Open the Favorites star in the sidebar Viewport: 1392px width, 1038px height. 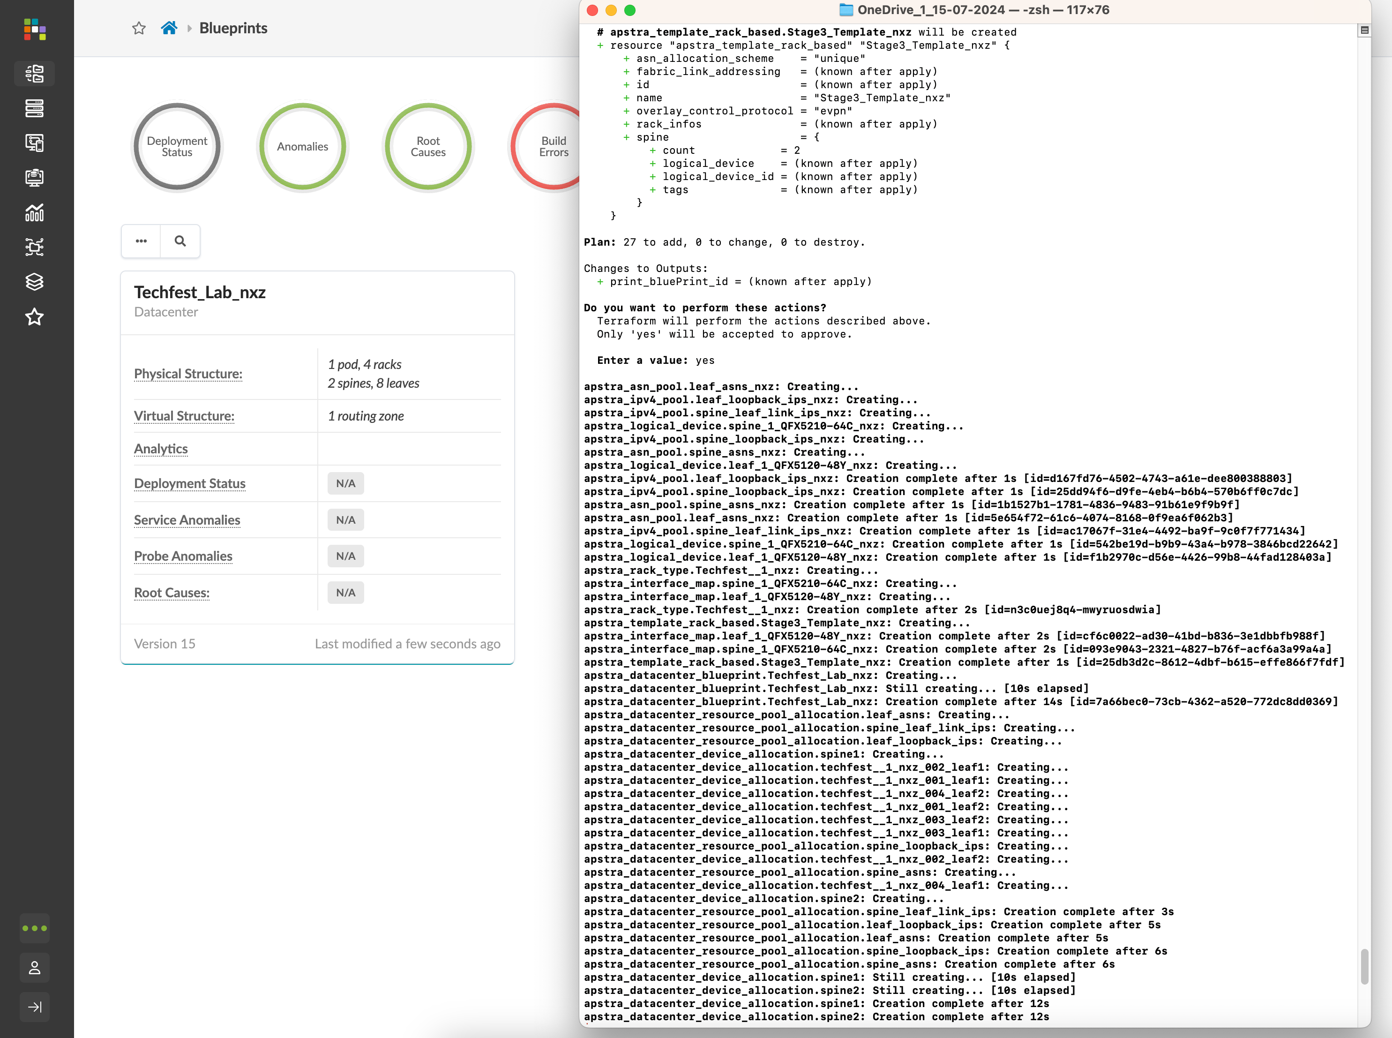[x=35, y=316]
